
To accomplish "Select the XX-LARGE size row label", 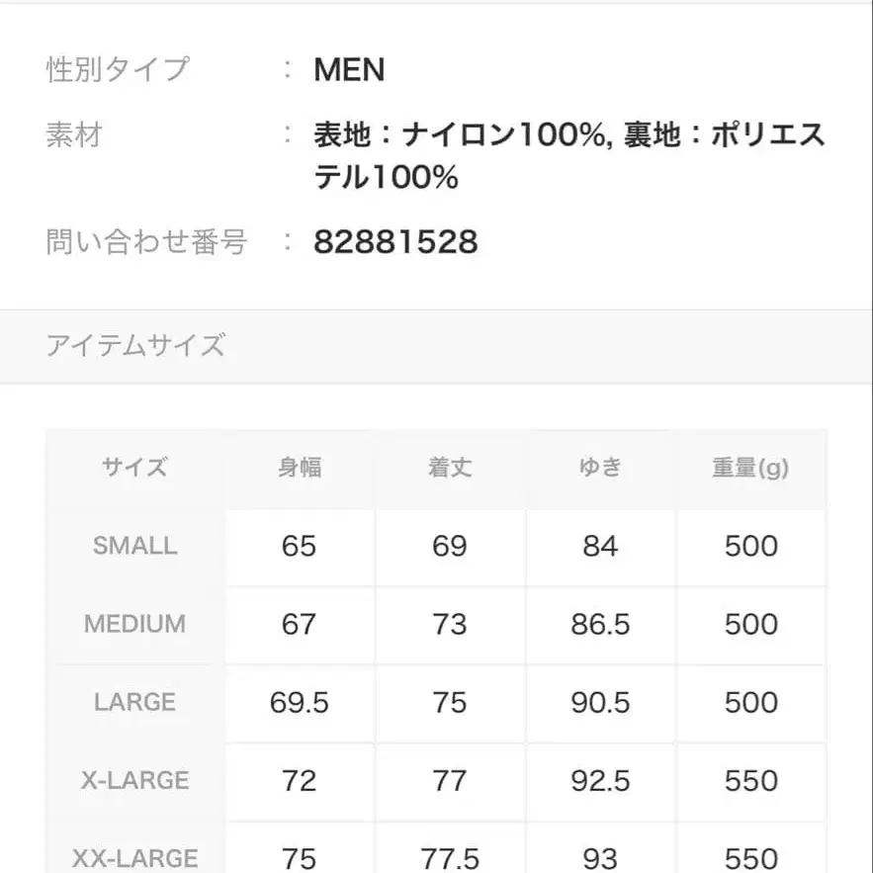I will tap(134, 856).
